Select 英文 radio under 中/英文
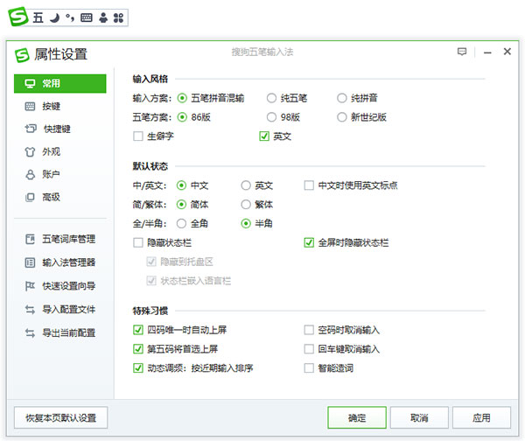Screen dimensions: 525x441 [x=246, y=185]
